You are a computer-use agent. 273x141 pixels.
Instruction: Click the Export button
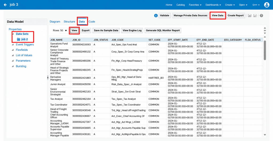86,30
